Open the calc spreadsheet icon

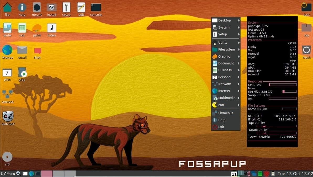point(22,28)
